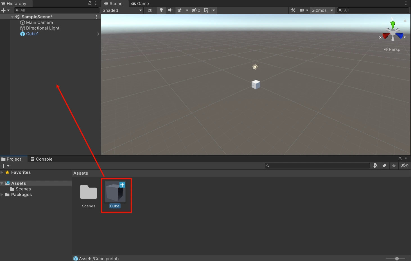Click the scene camera settings icon
This screenshot has width=411, height=261.
(x=302, y=10)
